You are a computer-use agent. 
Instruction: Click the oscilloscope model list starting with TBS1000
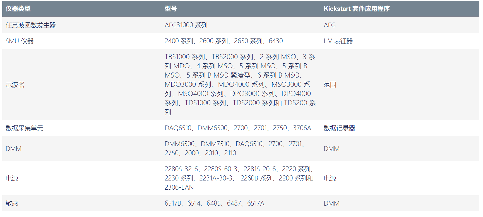(240, 84)
